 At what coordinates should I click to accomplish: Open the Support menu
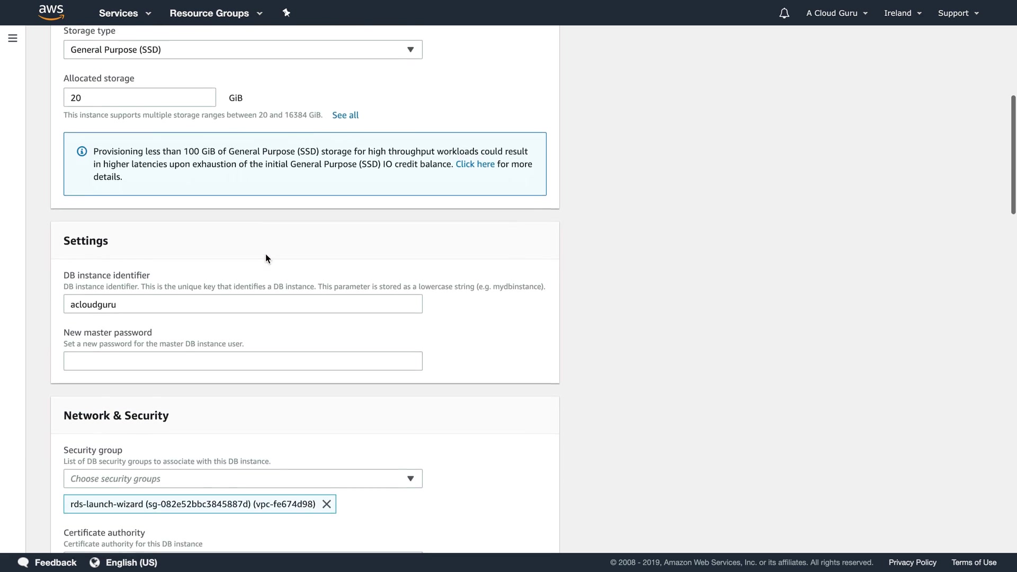958,13
